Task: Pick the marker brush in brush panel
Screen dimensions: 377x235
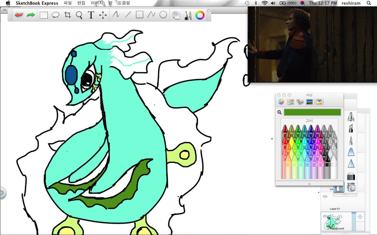Action: click(351, 116)
